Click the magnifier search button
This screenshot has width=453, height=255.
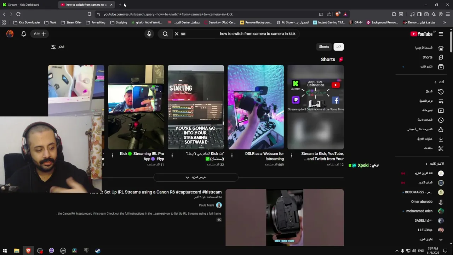click(165, 34)
